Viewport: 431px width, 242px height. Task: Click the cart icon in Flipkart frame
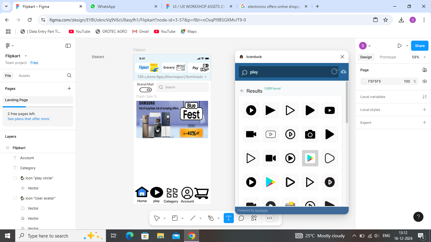202,193
